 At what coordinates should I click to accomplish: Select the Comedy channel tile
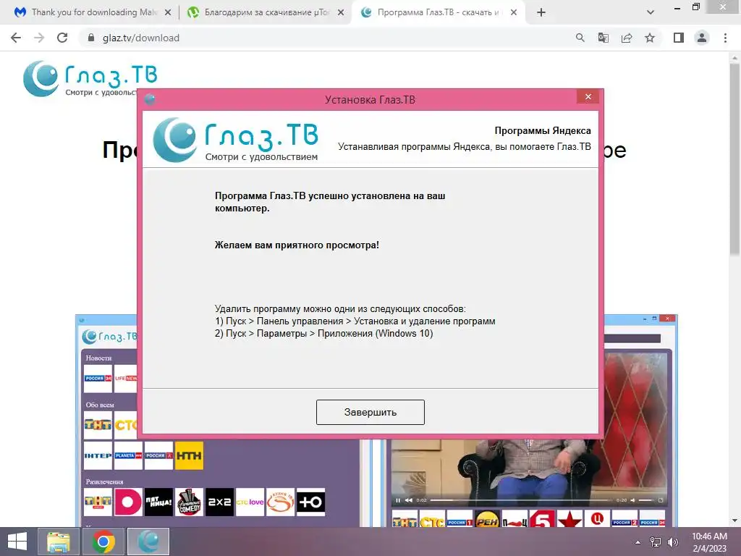189,502
